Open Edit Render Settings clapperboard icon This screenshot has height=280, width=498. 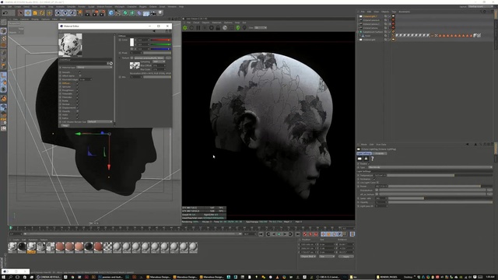(102, 13)
